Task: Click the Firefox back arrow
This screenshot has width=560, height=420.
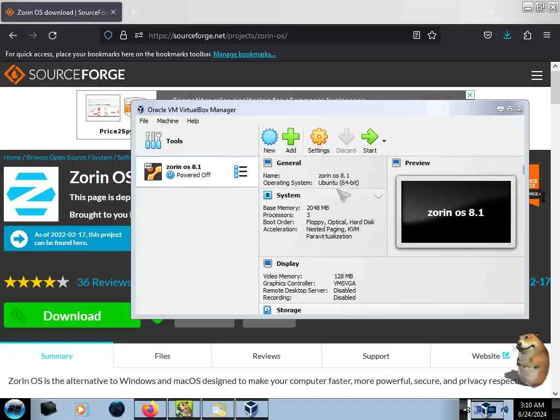Action: (x=13, y=36)
